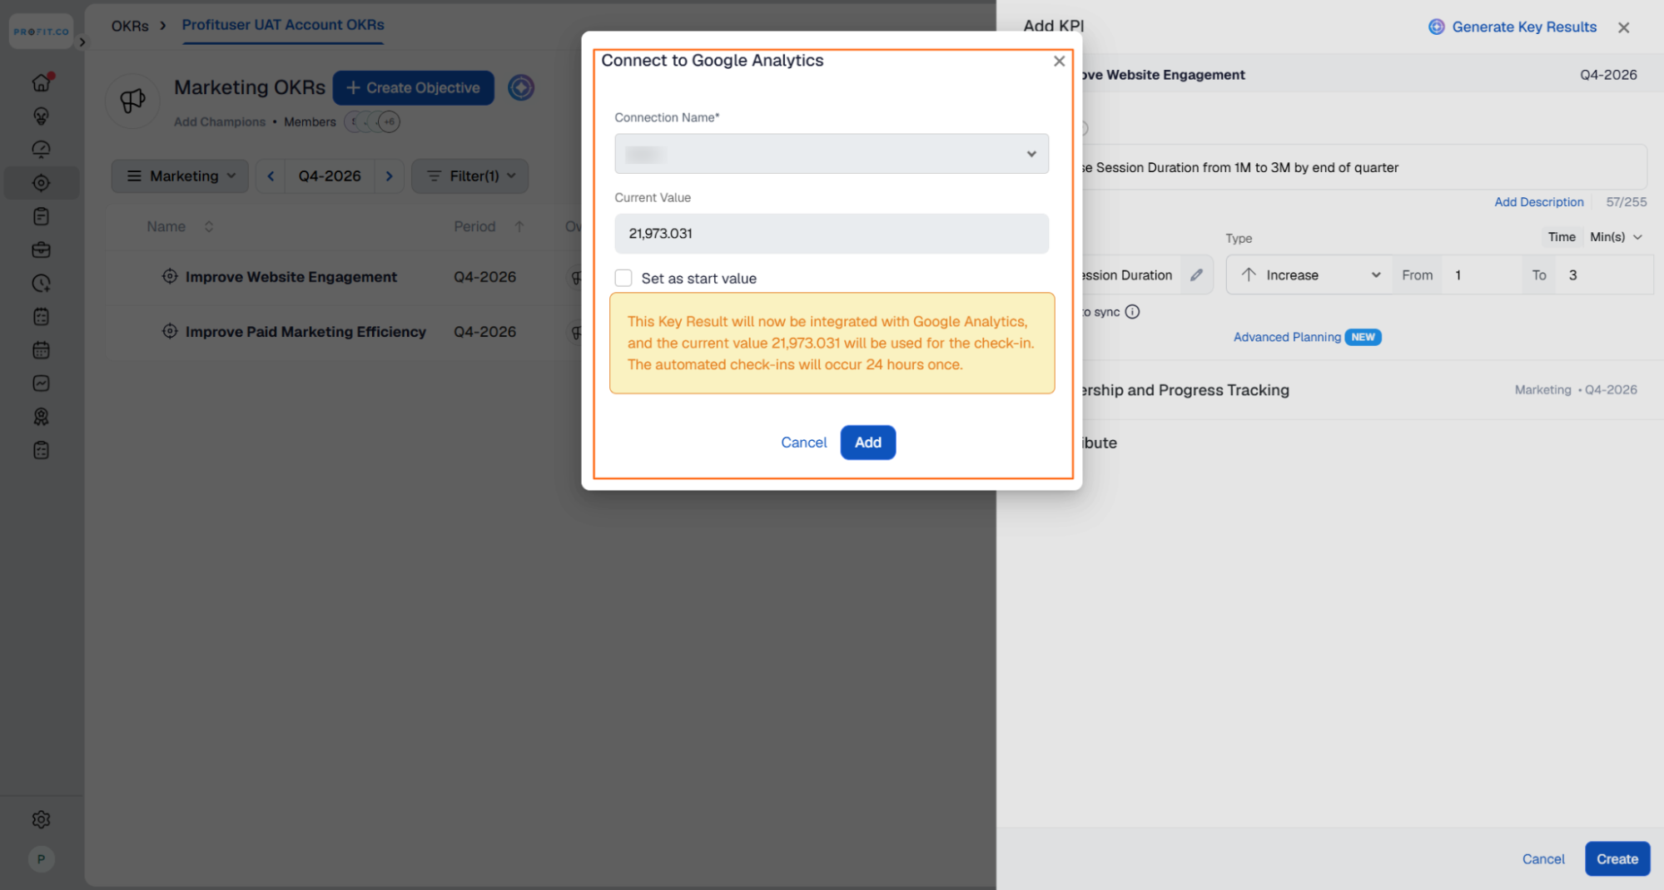Viewport: 1664px width, 890px height.
Task: Open the lightbulb ideas icon in sidebar
Action: [x=42, y=116]
